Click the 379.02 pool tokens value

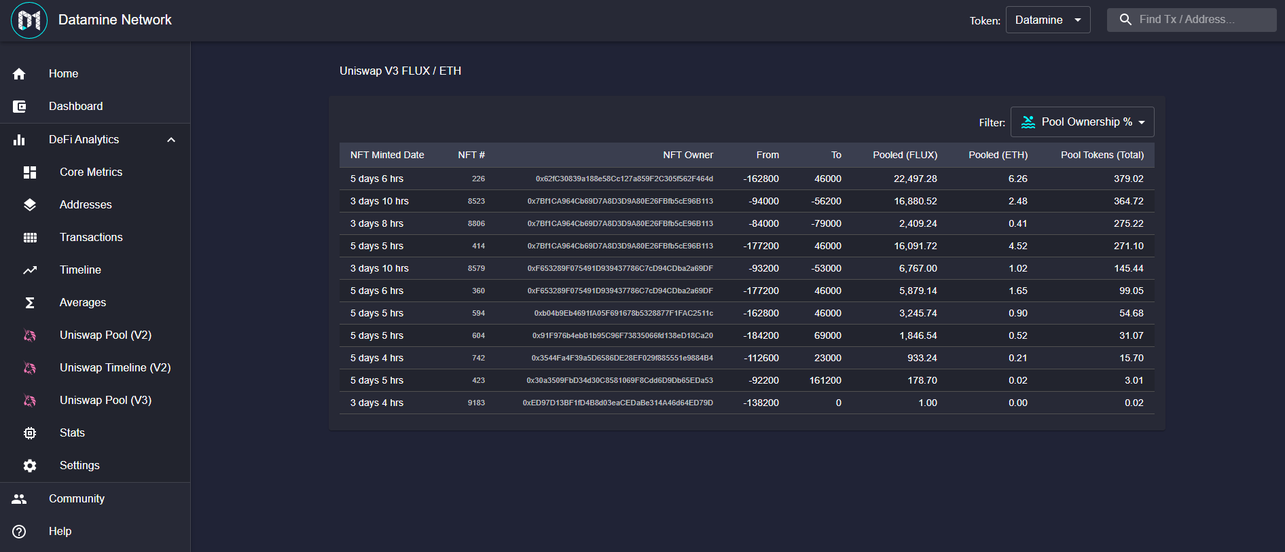pos(1128,179)
